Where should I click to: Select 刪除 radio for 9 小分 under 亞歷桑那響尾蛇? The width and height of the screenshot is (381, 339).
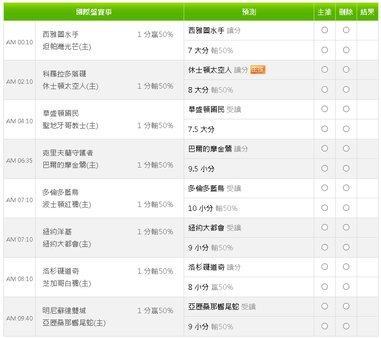point(346,326)
